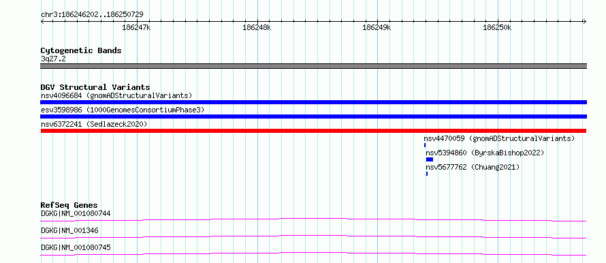Select the red bar for nsv6372241

(313, 131)
